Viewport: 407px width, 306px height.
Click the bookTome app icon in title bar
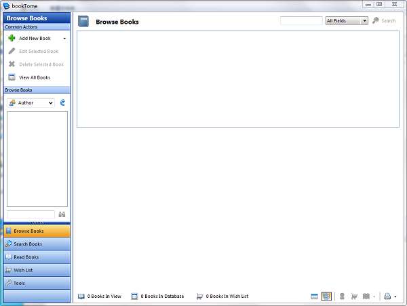coord(6,5)
